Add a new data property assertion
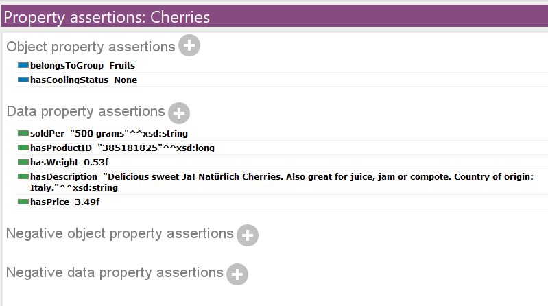The width and height of the screenshot is (548, 306). [179, 113]
